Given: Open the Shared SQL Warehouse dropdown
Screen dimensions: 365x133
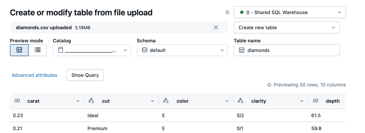Looking at the screenshot, I should (290, 12).
